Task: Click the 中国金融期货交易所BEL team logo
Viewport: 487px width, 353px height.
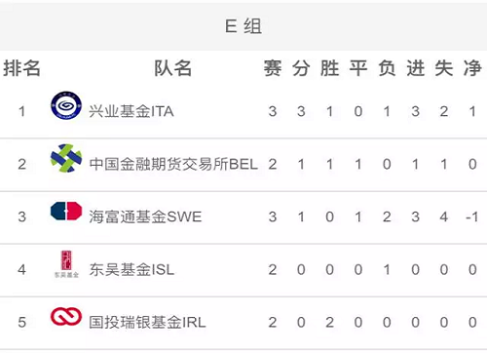Action: click(66, 158)
